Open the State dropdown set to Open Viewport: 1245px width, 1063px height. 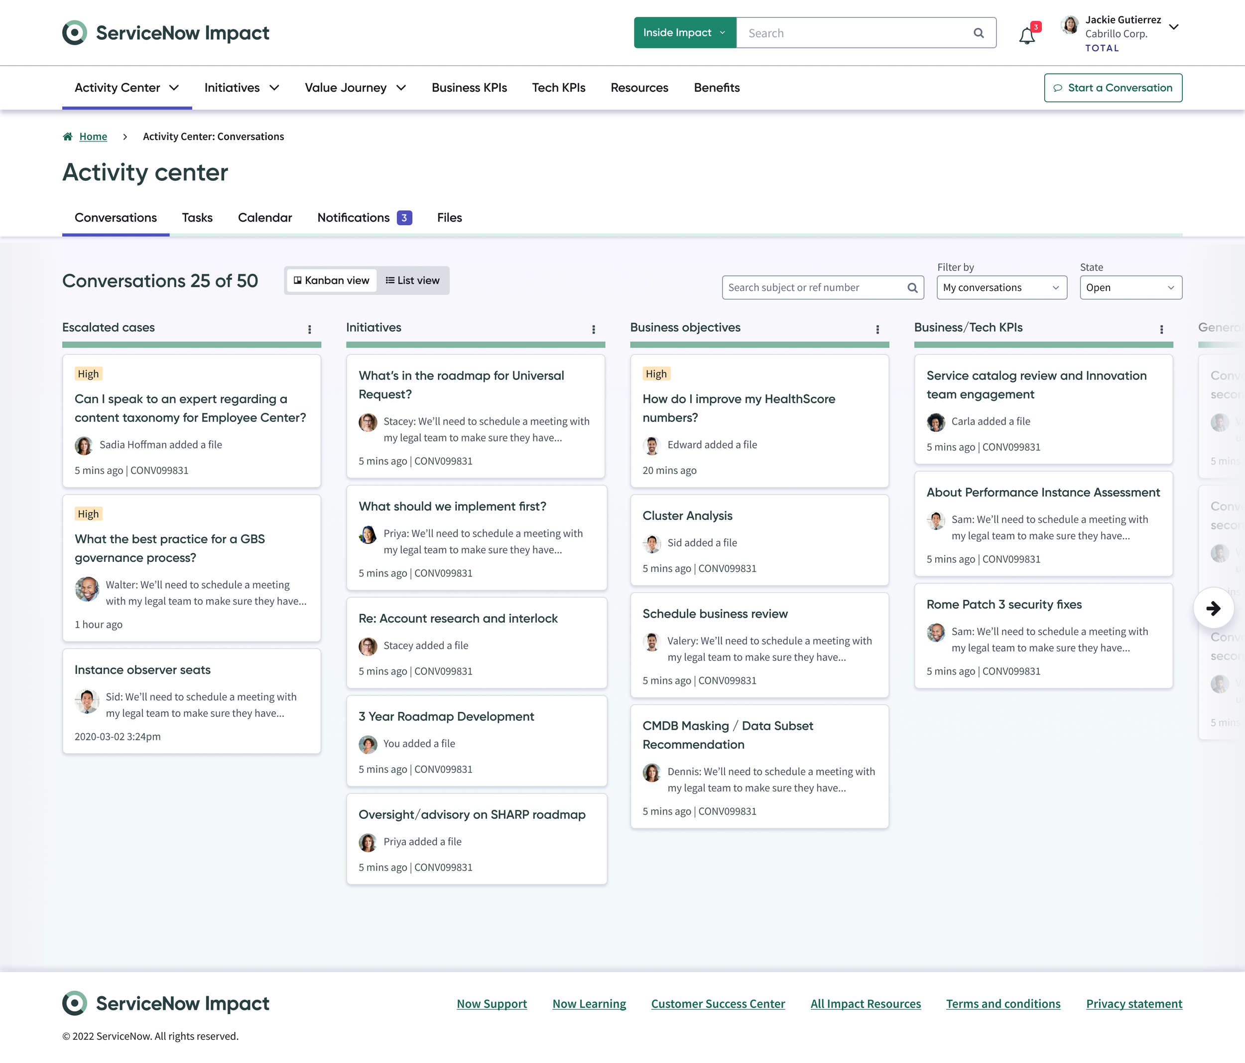1131,288
